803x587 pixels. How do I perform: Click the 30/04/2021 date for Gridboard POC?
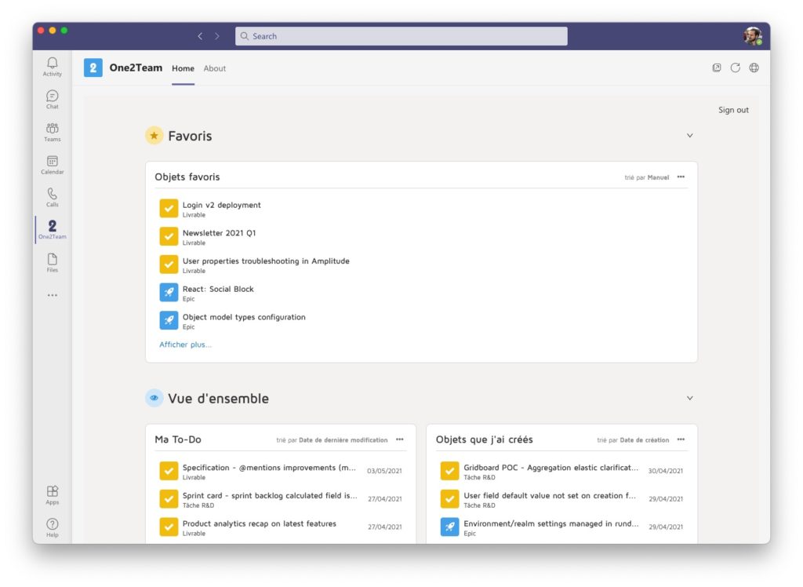[665, 471]
